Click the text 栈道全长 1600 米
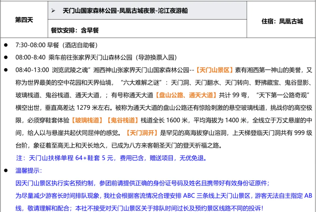This screenshot has width=316, height=212. [x=164, y=120]
